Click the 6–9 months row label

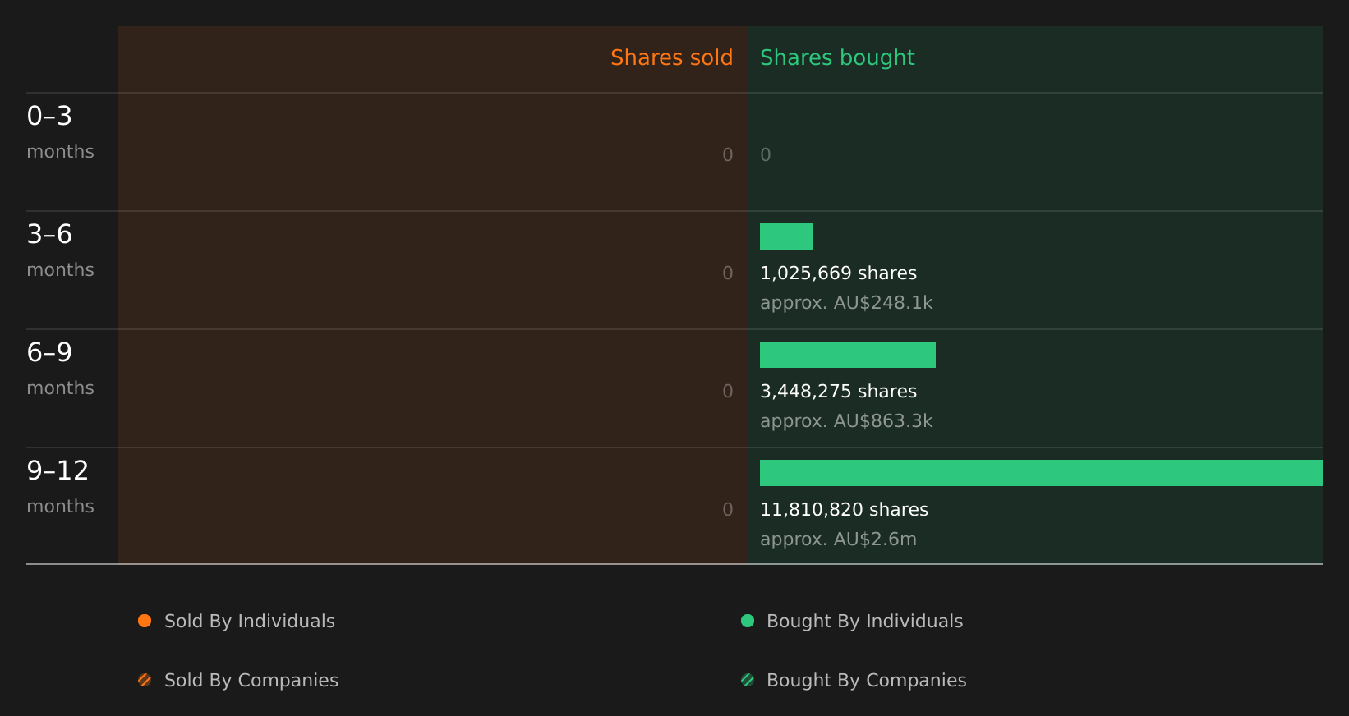[x=60, y=369]
